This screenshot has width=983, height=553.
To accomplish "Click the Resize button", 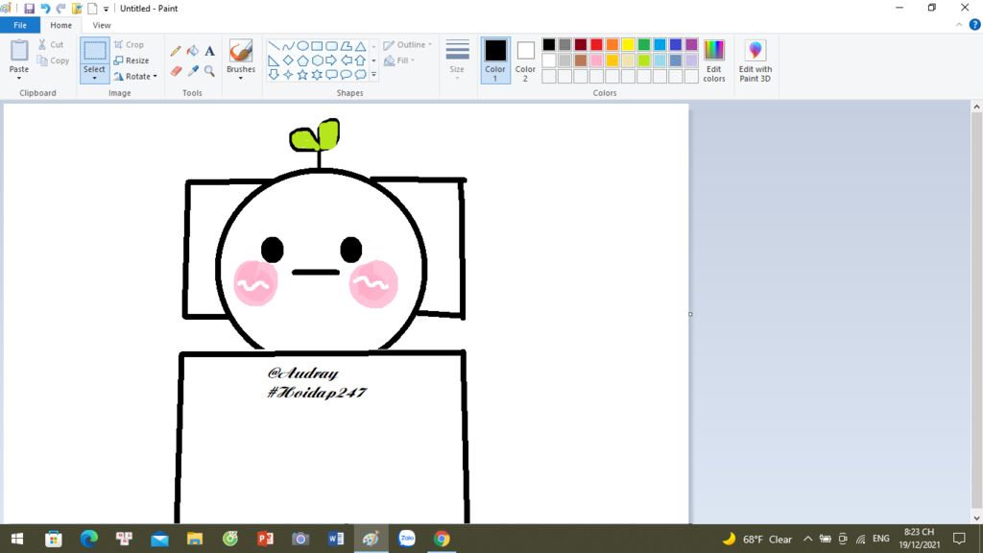I will click(132, 60).
